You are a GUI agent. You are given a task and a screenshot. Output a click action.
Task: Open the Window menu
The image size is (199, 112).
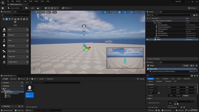(x=18, y=1)
